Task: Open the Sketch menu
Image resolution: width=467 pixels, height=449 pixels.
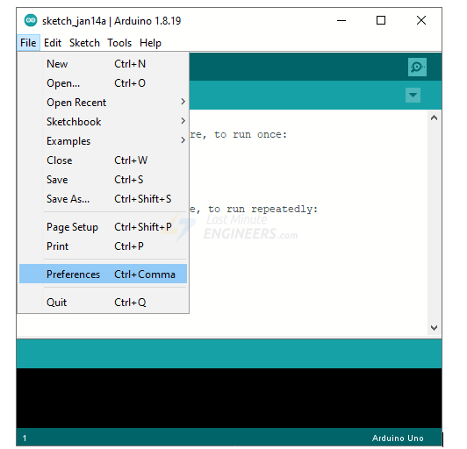Action: coord(84,43)
